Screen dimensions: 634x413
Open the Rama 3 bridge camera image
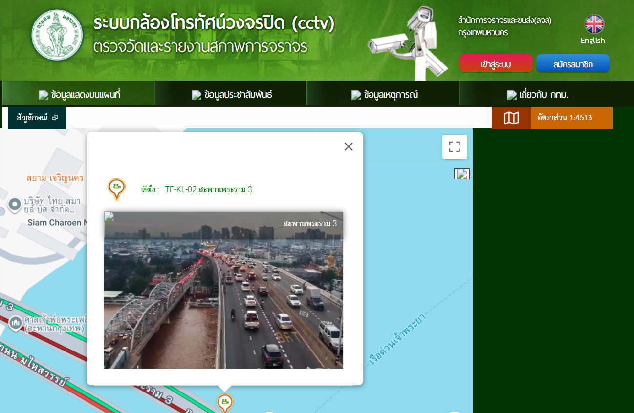coord(223,290)
